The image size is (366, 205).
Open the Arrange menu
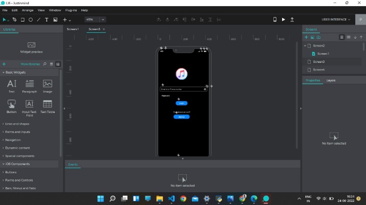coord(28,10)
